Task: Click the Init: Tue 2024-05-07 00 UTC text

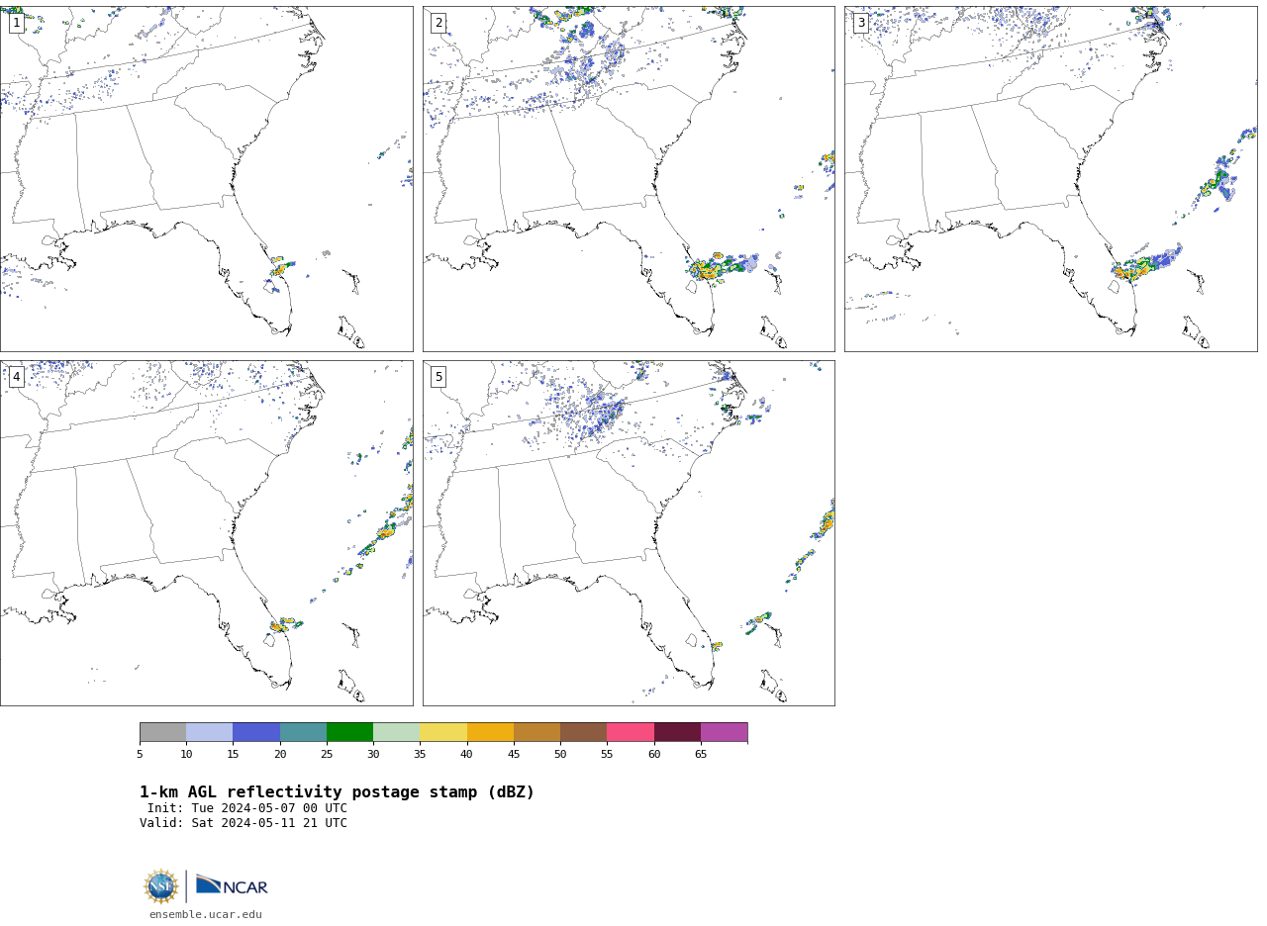Action: point(247,808)
